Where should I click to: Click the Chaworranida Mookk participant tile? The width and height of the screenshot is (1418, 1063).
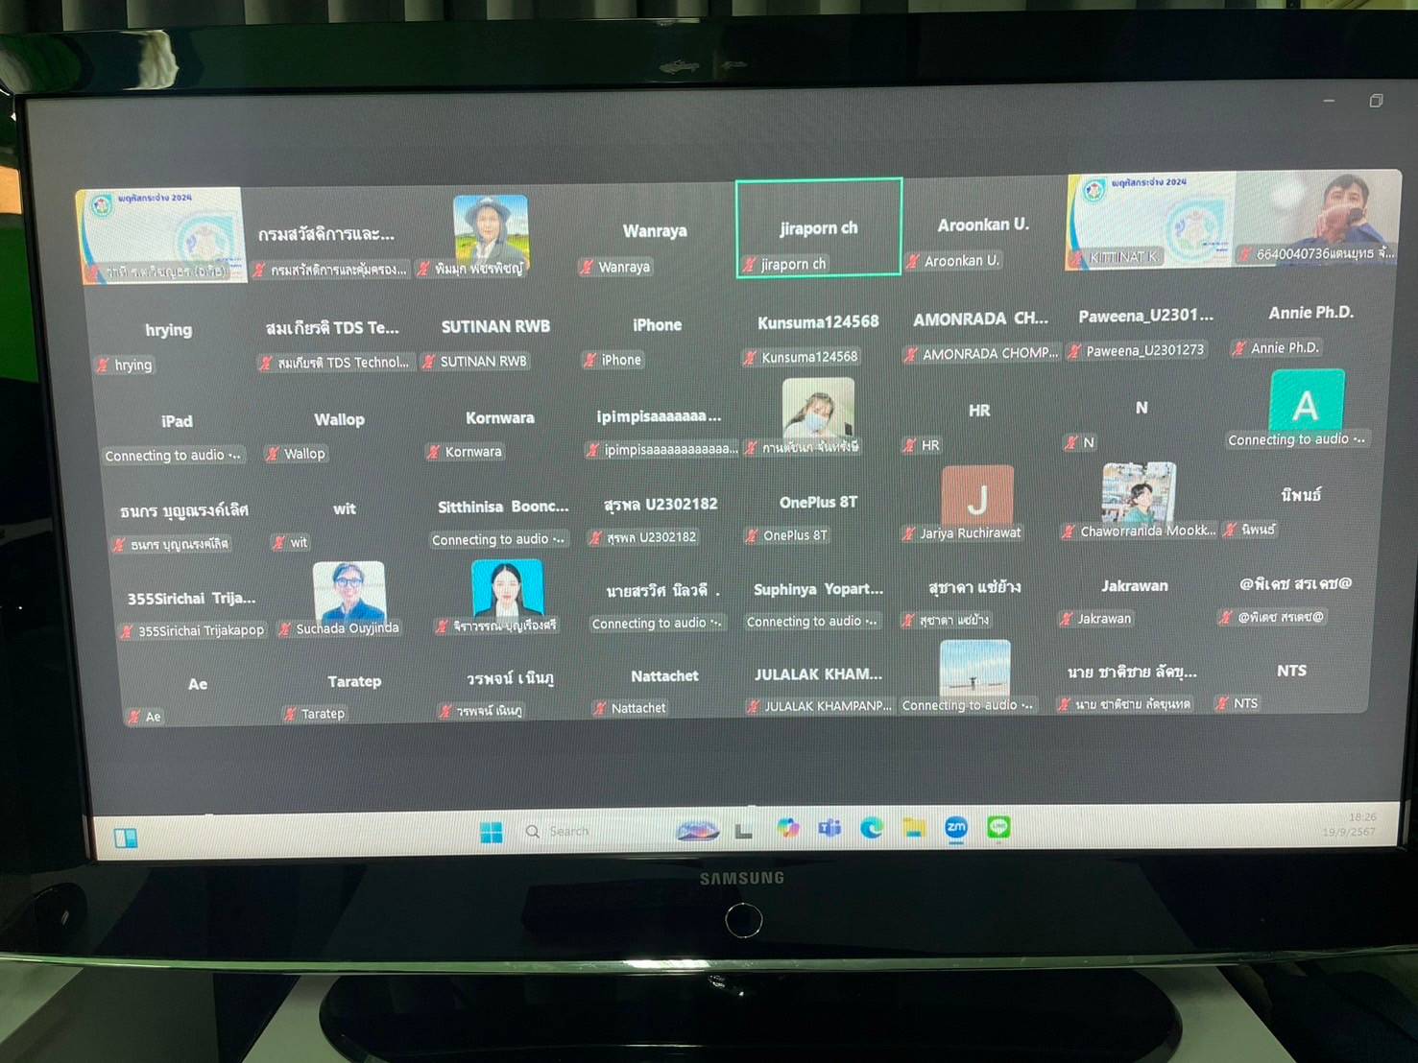(1139, 499)
